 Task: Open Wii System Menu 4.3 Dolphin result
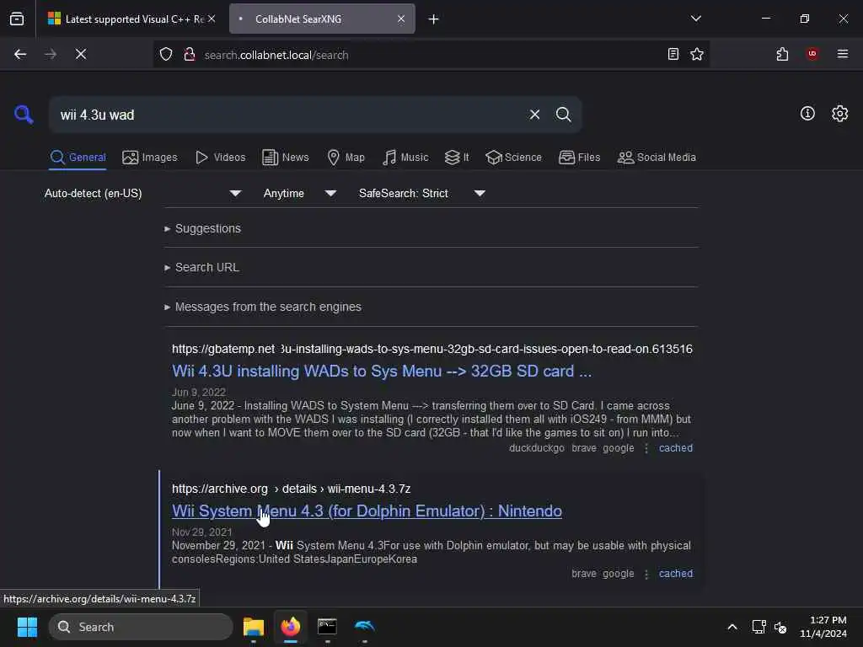(x=367, y=511)
